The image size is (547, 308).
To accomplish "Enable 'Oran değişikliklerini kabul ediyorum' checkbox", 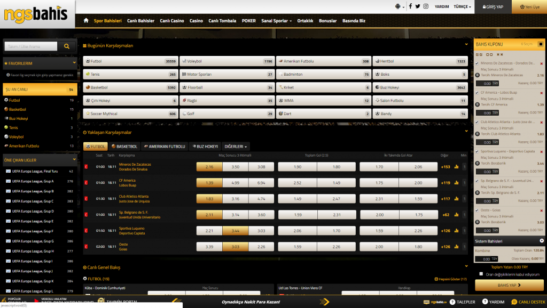I will coord(481,274).
